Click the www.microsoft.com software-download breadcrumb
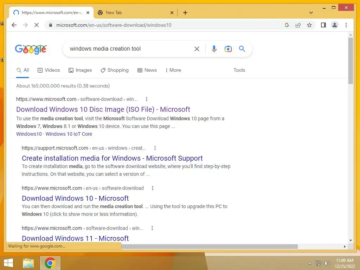Viewport: 360px width, 270px height. click(x=77, y=99)
